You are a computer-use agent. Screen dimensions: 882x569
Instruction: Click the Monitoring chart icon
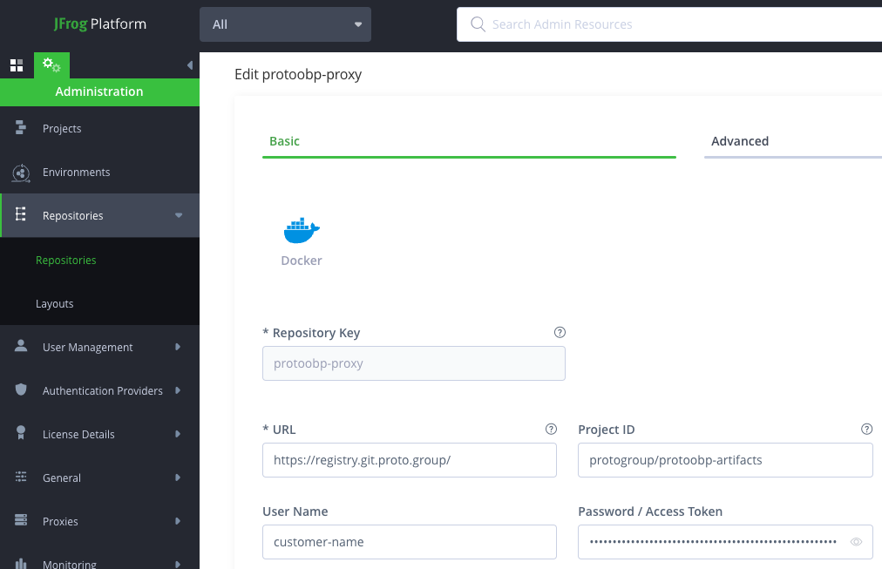pyautogui.click(x=21, y=564)
